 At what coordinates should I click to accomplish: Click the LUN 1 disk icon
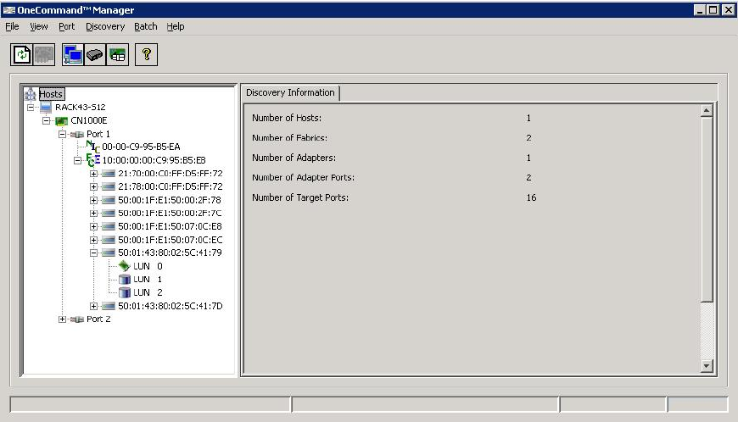coord(124,280)
